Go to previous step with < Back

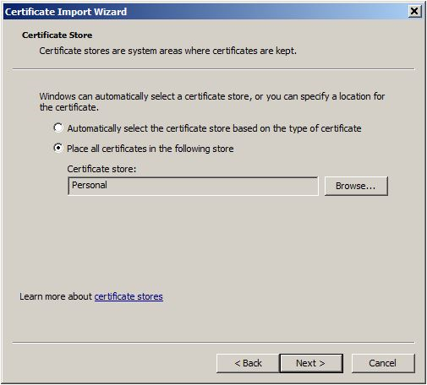click(x=248, y=363)
